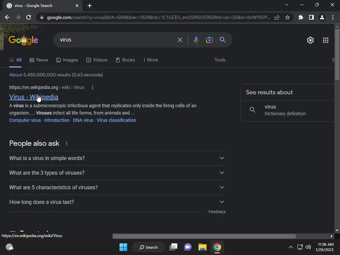Submit search with magnifier icon
The width and height of the screenshot is (340, 255).
222,40
